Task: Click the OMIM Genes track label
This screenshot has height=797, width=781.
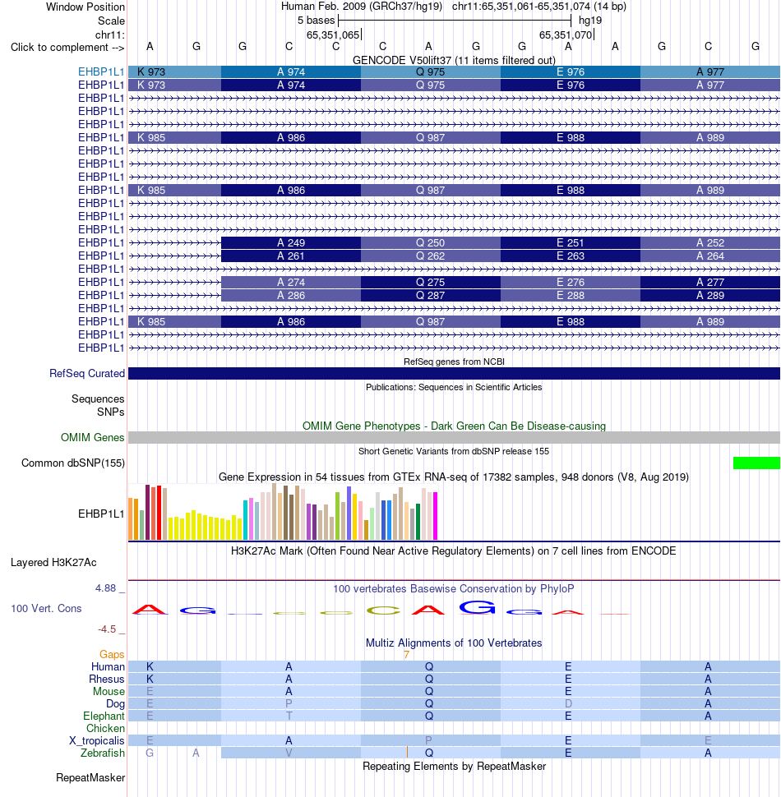Action: pyautogui.click(x=92, y=437)
